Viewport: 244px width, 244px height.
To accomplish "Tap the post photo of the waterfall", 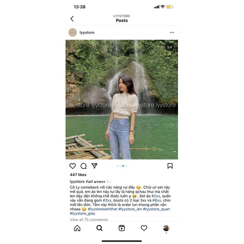I will [122, 99].
